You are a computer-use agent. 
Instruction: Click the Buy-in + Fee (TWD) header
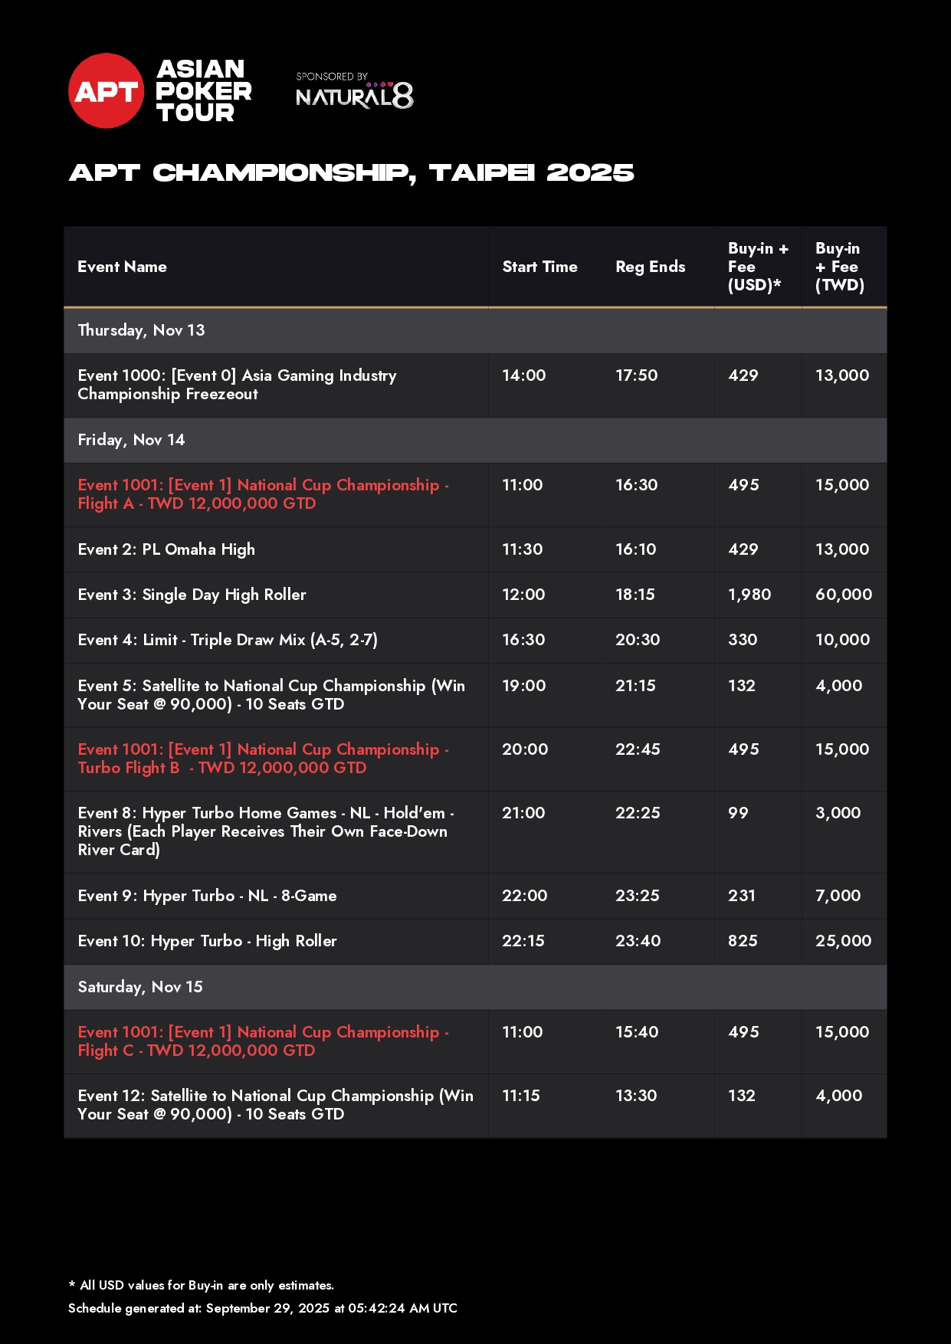[x=839, y=267]
